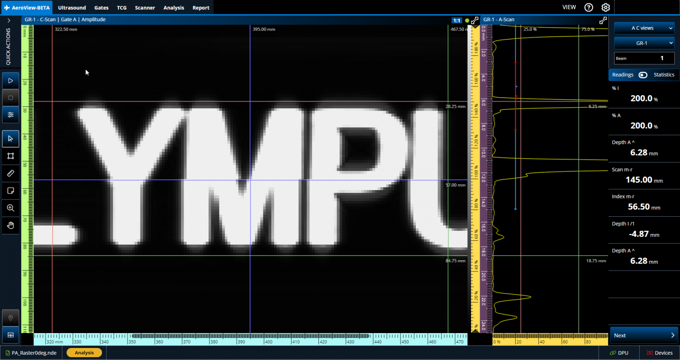The width and height of the screenshot is (680, 360).
Task: Open the settings sliders icon
Action: tap(11, 115)
